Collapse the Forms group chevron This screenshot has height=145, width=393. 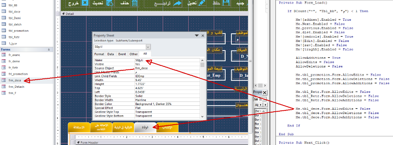tap(49, 50)
